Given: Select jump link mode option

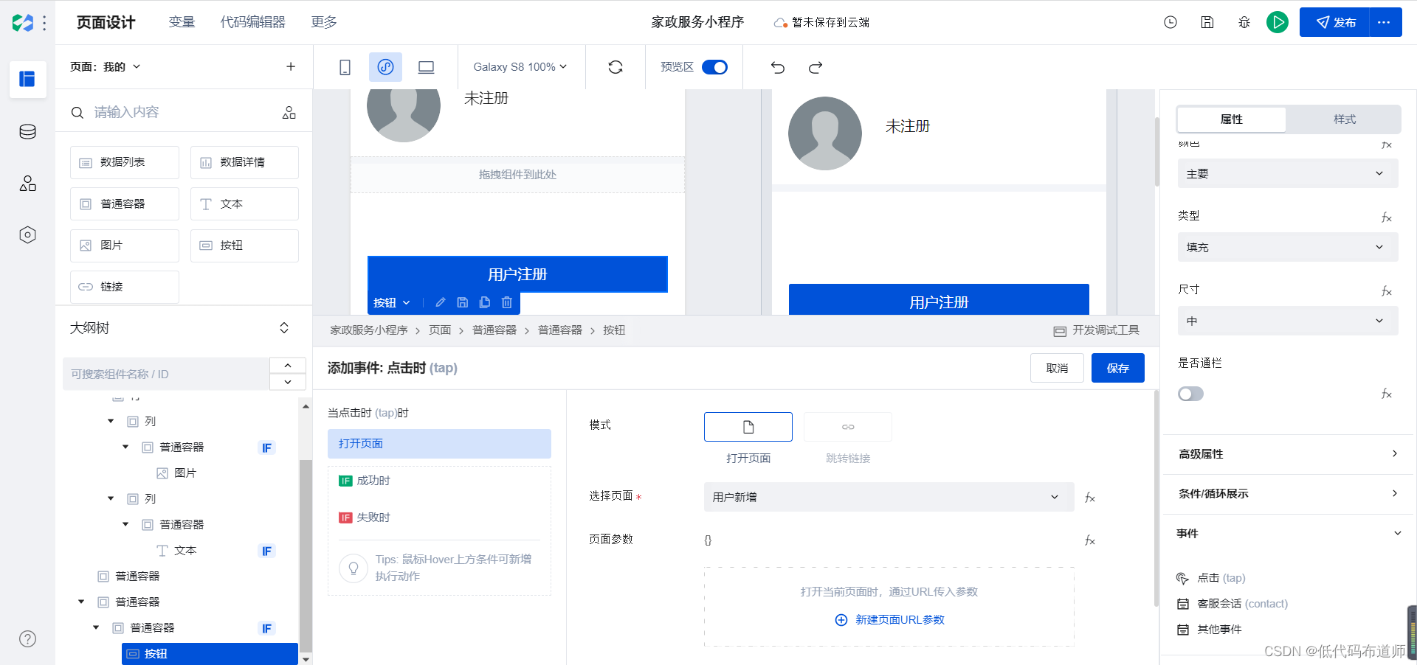Looking at the screenshot, I should (848, 427).
